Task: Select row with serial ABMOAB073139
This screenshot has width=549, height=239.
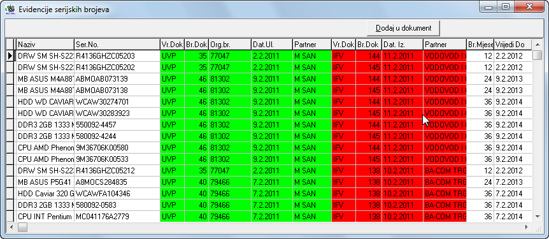Action: point(269,78)
